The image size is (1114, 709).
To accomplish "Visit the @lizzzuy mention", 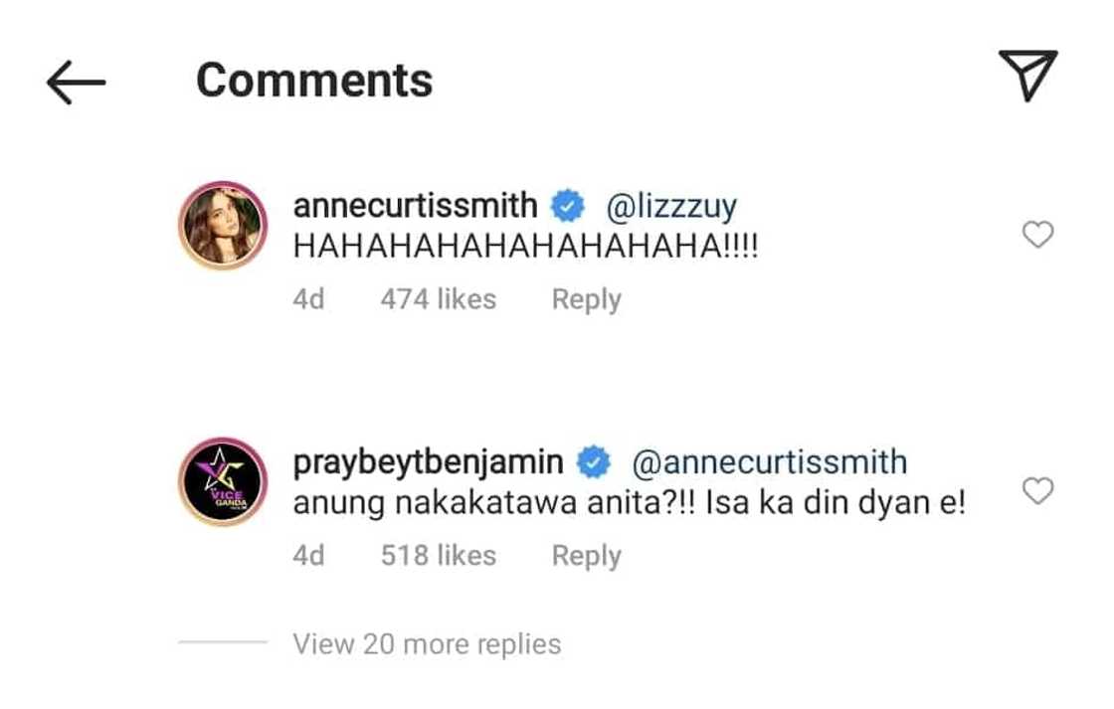I will 671,207.
